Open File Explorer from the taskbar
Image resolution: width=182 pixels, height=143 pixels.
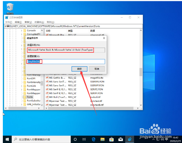[x=103, y=139]
